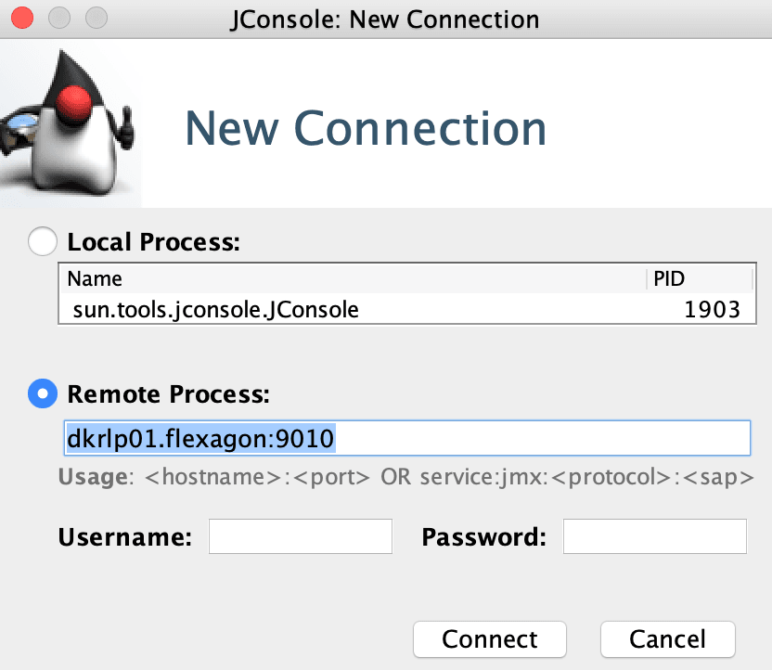Select the Local Process radio button

point(43,241)
